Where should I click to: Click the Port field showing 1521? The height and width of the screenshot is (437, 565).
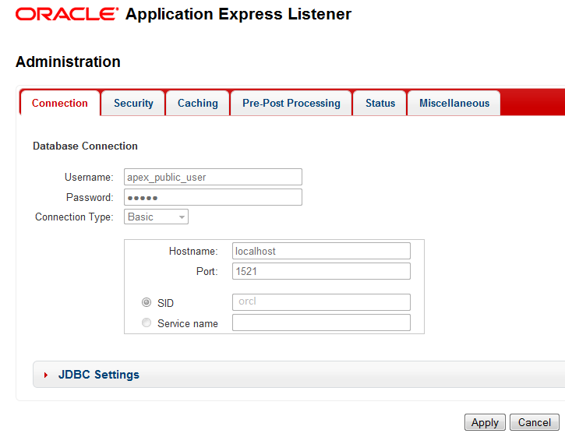tap(321, 271)
